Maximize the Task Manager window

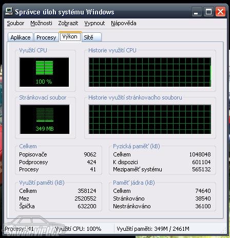click(x=208, y=12)
